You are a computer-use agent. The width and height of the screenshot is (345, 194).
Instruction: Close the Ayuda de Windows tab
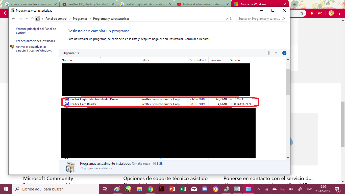pos(284,4)
